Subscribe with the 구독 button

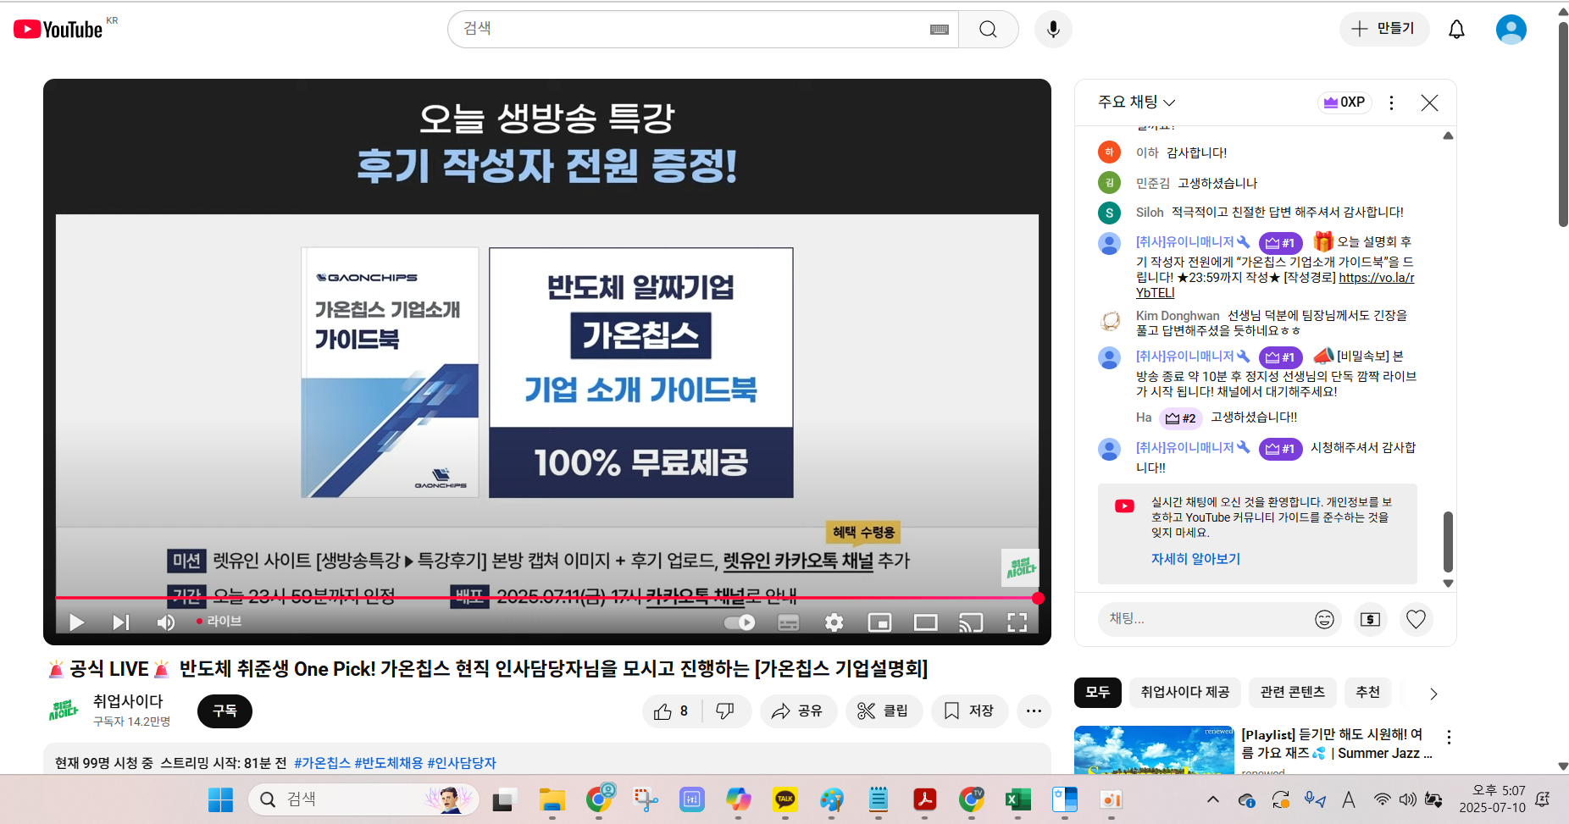(x=225, y=711)
